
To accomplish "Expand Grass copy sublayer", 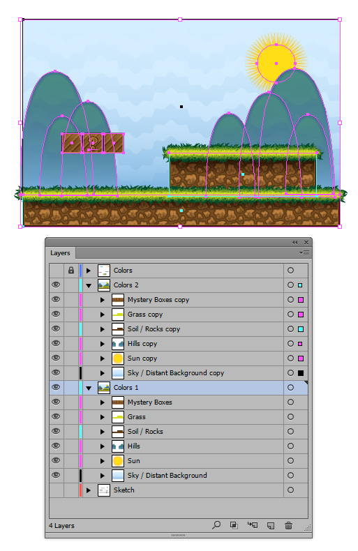I will 103,315.
